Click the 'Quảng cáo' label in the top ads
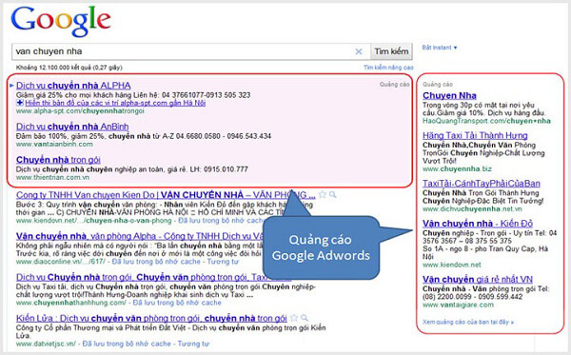The image size is (571, 355). (x=394, y=85)
